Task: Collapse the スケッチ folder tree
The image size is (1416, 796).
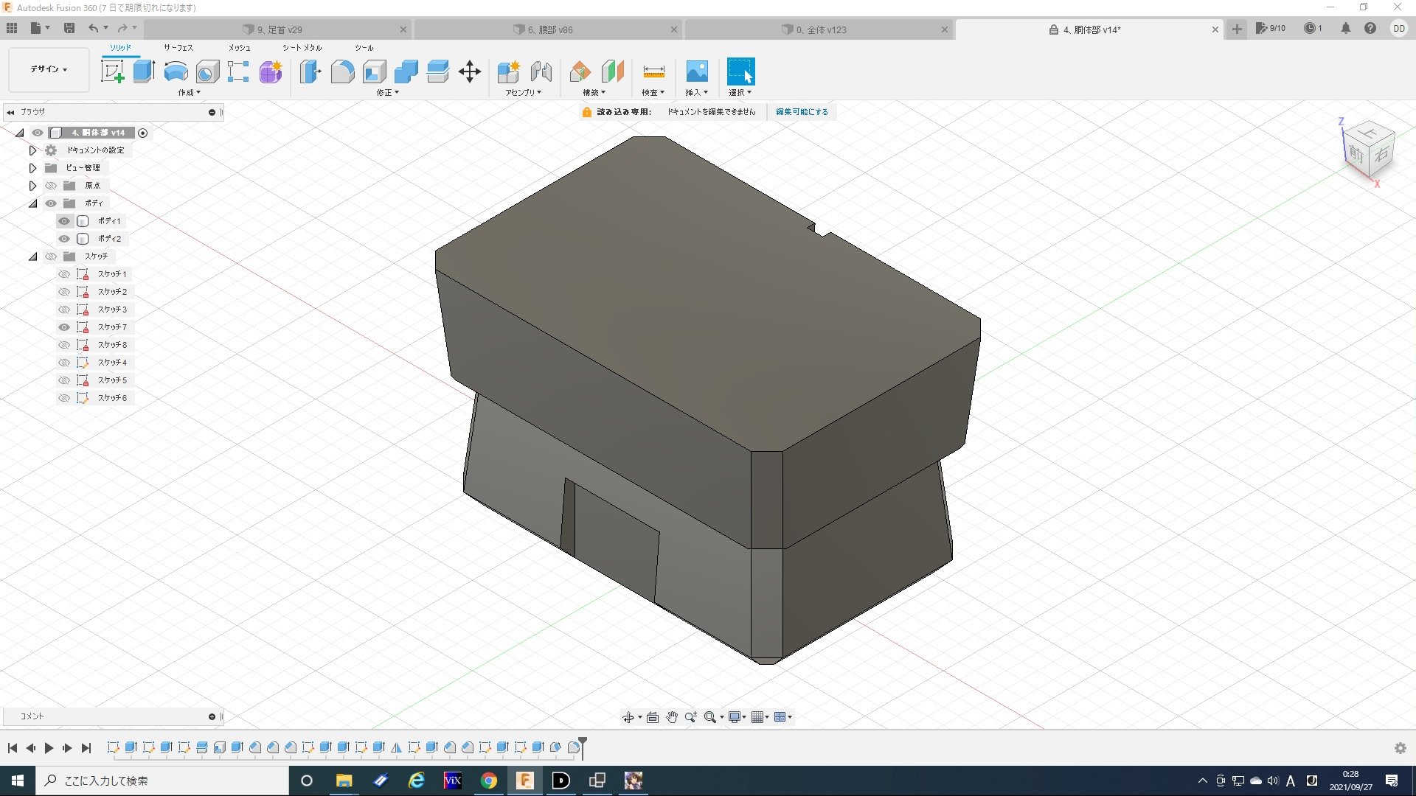Action: 32,256
